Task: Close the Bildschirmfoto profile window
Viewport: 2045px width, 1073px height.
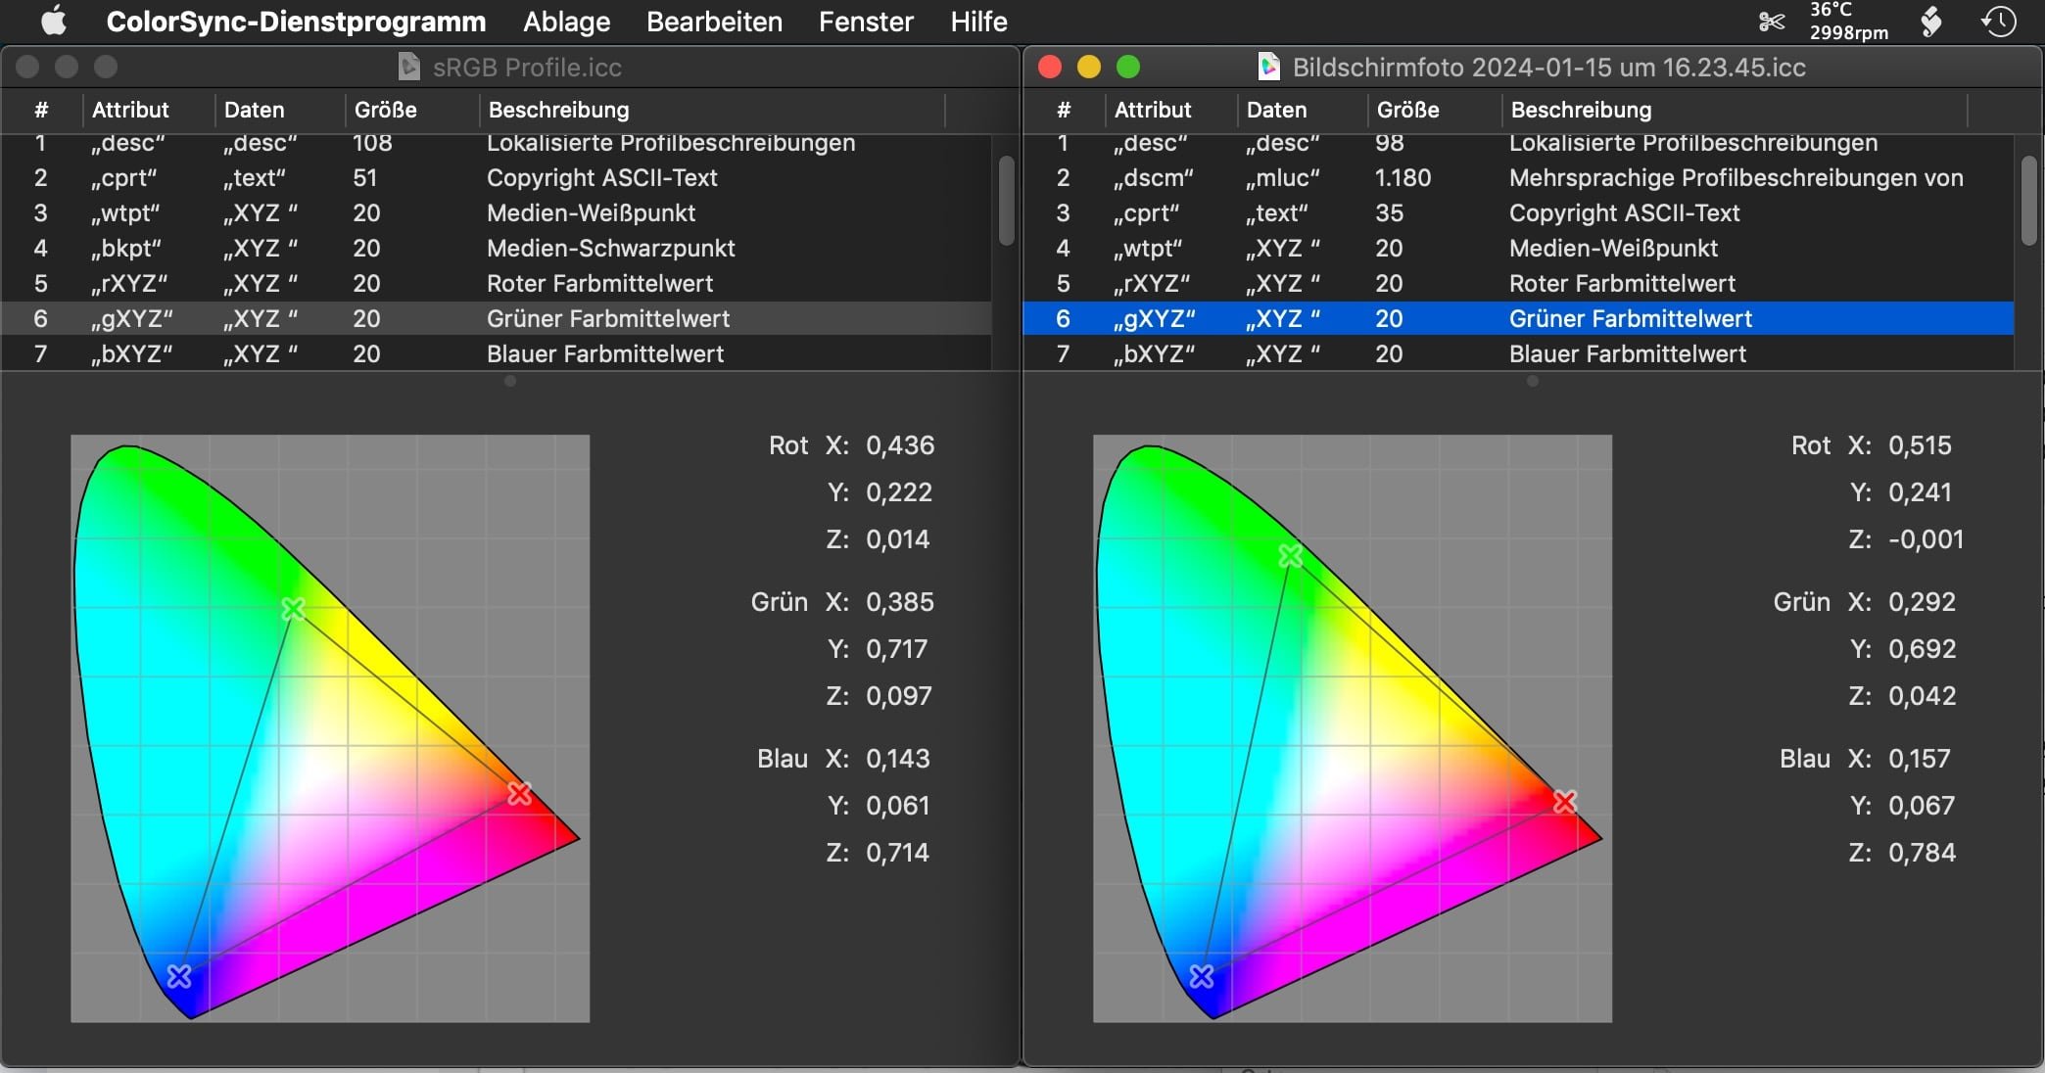Action: (1050, 67)
